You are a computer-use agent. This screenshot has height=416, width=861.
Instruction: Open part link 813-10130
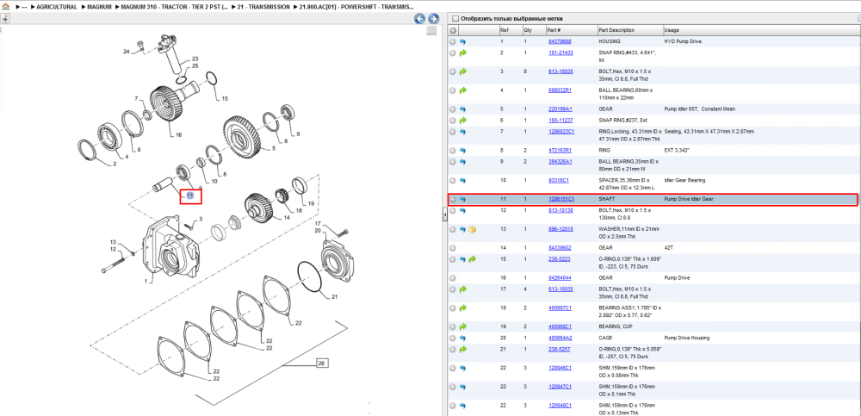tap(561, 210)
